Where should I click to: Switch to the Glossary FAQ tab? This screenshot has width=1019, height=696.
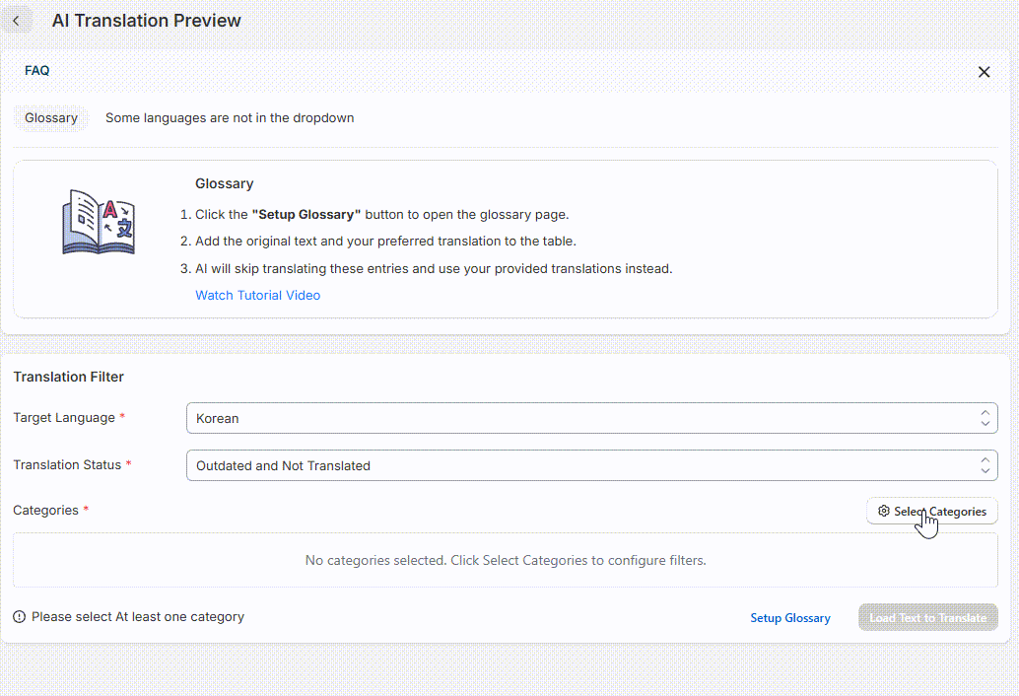tap(51, 118)
